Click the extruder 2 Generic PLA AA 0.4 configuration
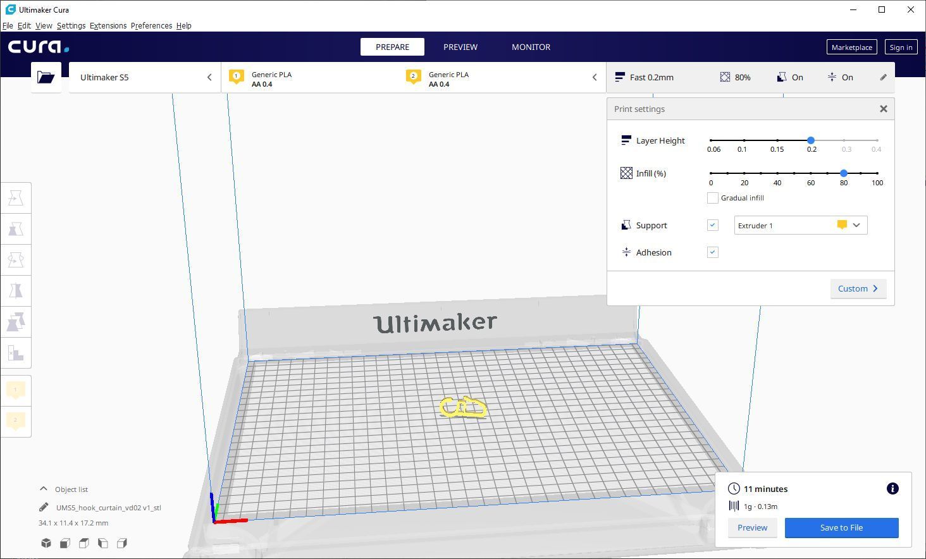This screenshot has height=559, width=926. coord(448,79)
